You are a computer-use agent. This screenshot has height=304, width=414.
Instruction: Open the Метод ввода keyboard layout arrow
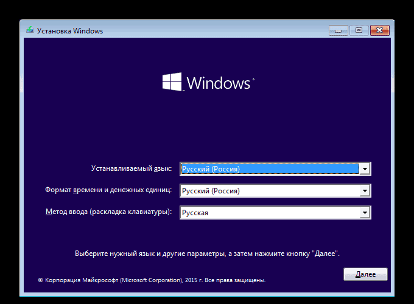point(365,213)
